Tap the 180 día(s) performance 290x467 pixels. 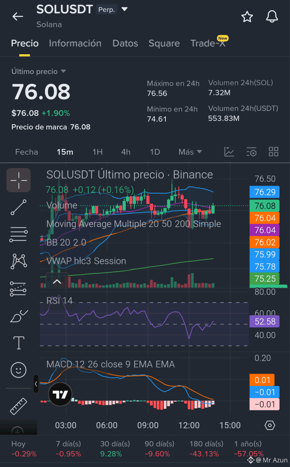(x=206, y=449)
